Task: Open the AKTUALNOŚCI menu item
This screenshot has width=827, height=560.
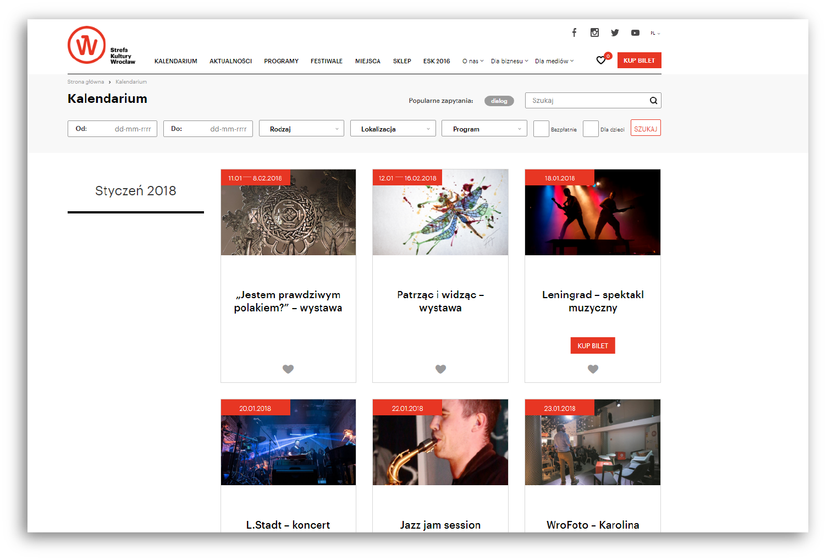Action: click(230, 61)
